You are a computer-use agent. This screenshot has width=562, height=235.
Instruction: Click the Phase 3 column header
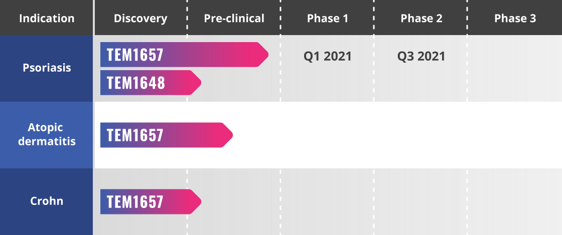click(515, 18)
